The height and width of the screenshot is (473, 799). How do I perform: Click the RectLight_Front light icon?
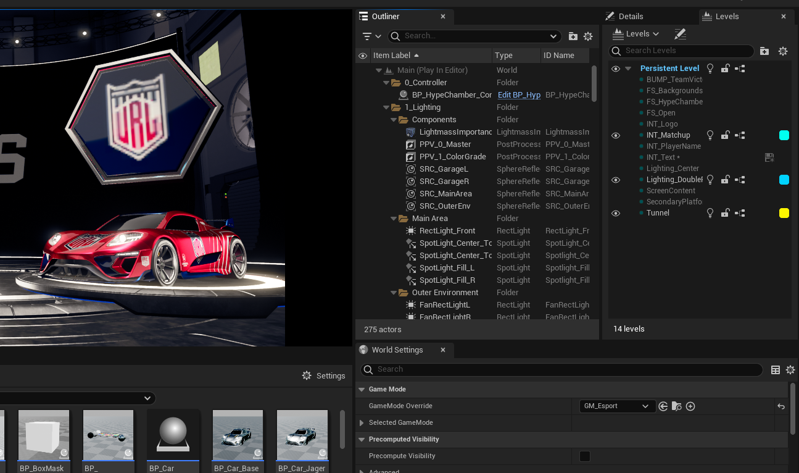point(411,231)
